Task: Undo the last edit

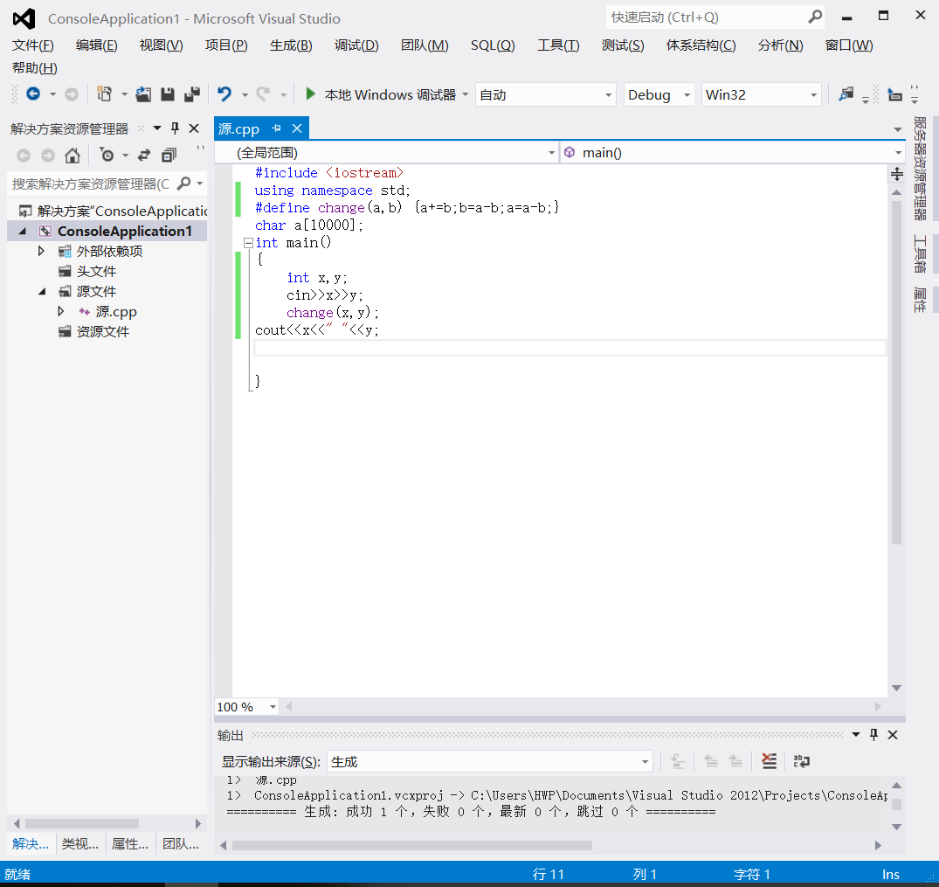Action: pyautogui.click(x=224, y=94)
